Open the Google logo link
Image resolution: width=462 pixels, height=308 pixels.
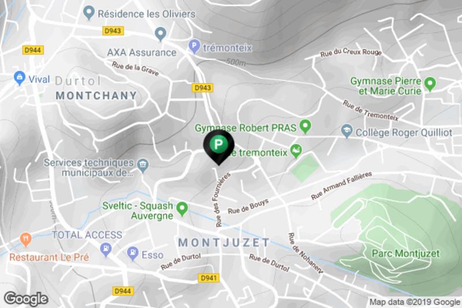pyautogui.click(x=26, y=299)
